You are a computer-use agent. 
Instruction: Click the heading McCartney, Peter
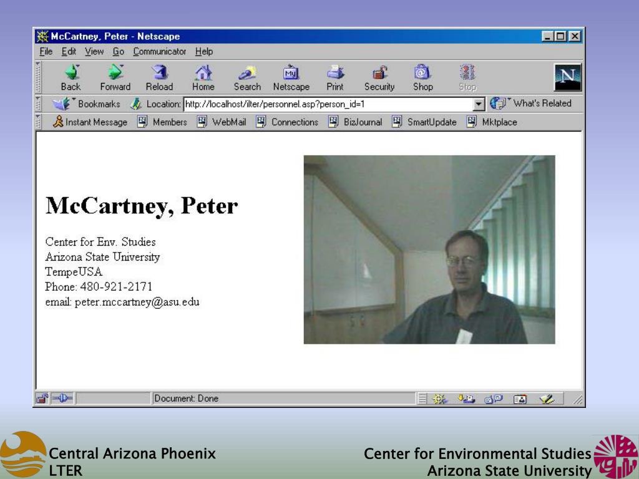coord(142,206)
